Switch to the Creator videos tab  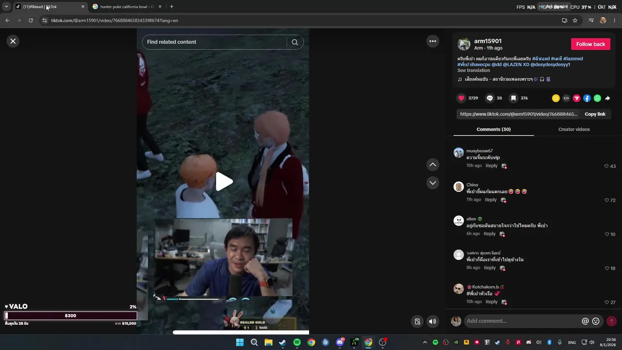tap(574, 129)
